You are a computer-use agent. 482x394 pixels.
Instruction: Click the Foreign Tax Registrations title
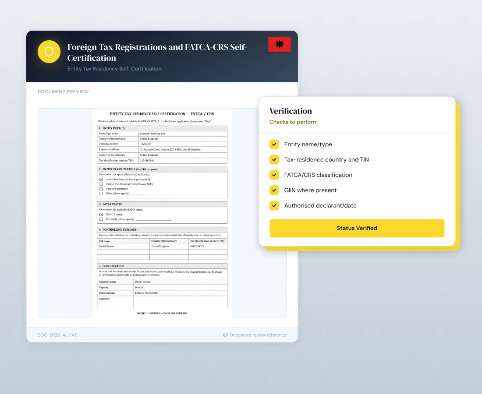tap(157, 52)
